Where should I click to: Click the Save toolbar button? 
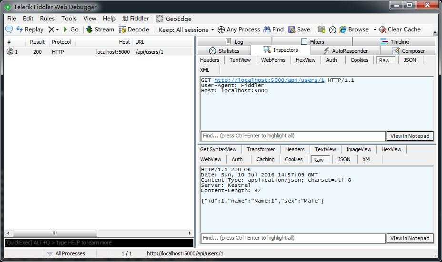(299, 29)
